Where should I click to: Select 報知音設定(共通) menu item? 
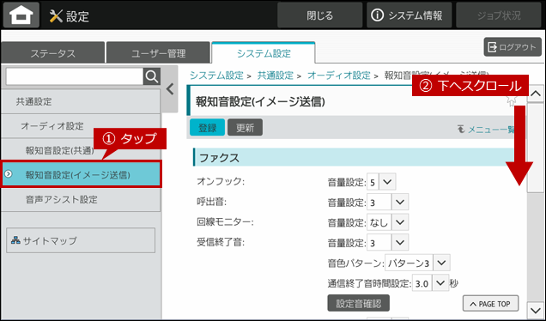coord(81,150)
